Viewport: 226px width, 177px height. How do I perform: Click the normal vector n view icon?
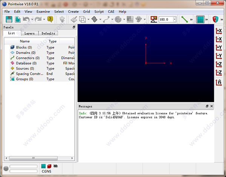pyautogui.click(x=218, y=83)
